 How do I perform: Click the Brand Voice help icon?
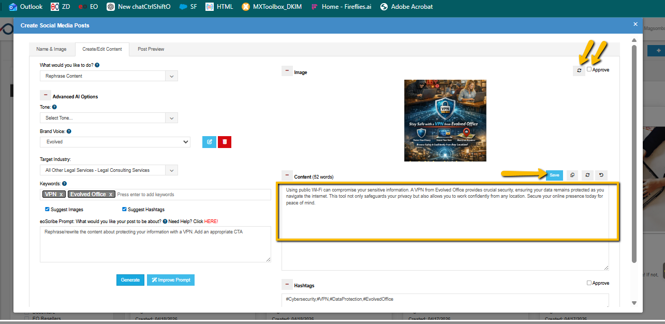[69, 131]
